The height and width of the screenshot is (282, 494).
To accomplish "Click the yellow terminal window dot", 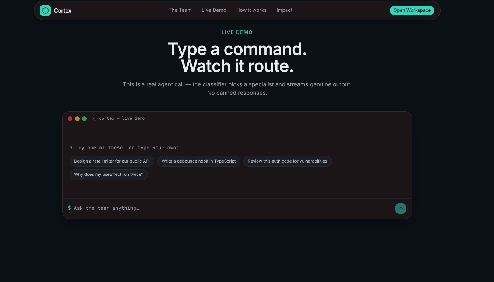I will coord(77,119).
